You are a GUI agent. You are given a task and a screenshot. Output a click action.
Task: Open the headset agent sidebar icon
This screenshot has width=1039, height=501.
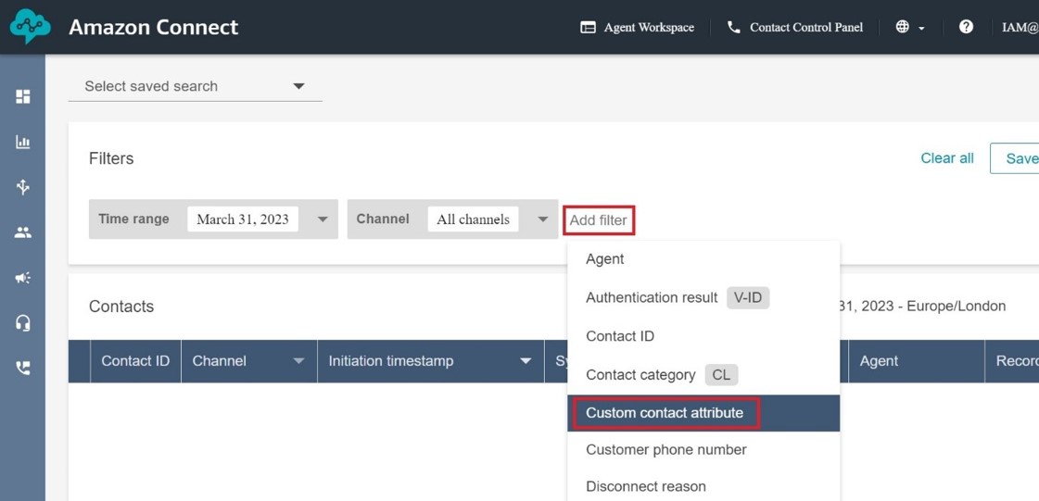(x=23, y=323)
